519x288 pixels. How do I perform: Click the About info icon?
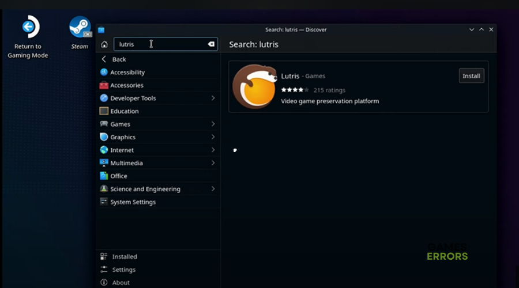104,282
